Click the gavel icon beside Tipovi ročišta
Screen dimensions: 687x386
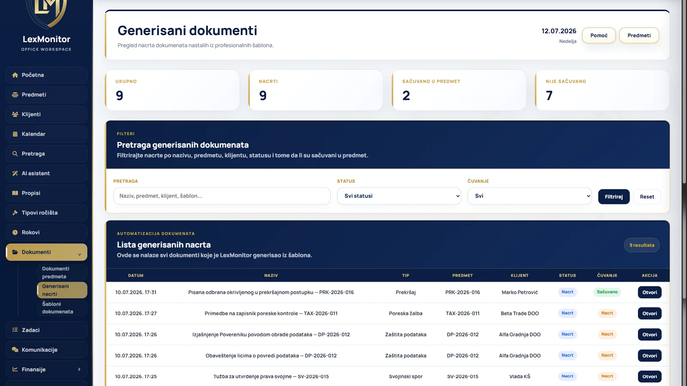[15, 213]
